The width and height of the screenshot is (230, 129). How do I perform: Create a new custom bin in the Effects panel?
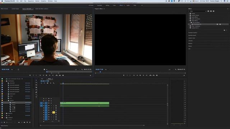click(224, 30)
